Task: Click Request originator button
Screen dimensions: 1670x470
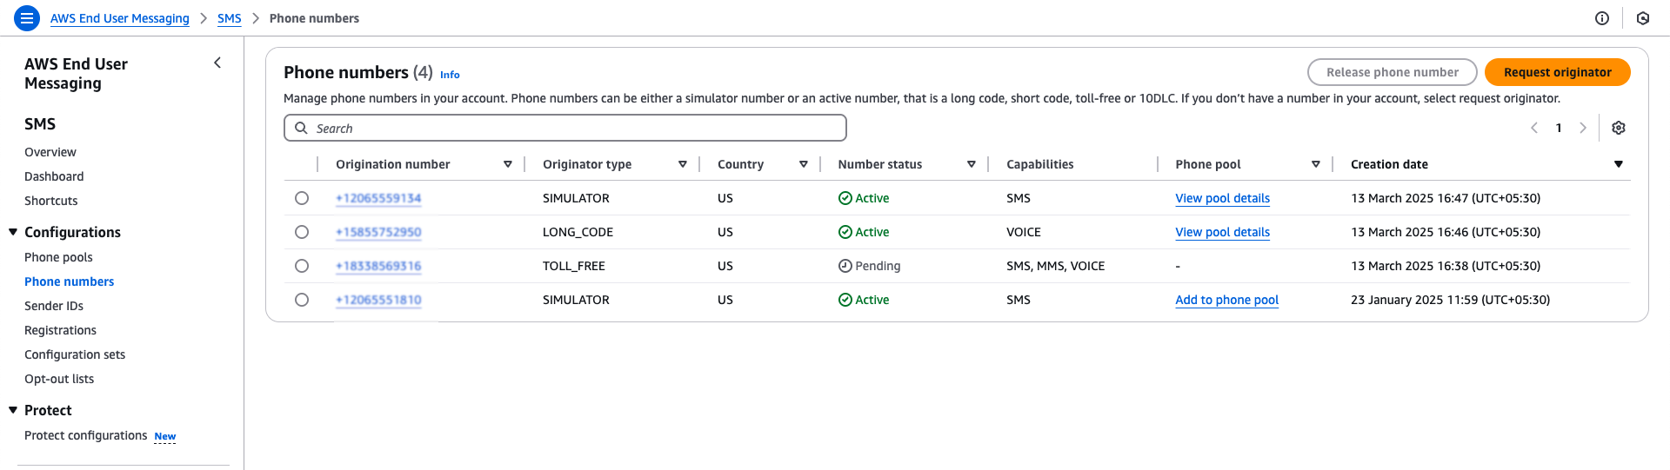Action: click(1557, 72)
